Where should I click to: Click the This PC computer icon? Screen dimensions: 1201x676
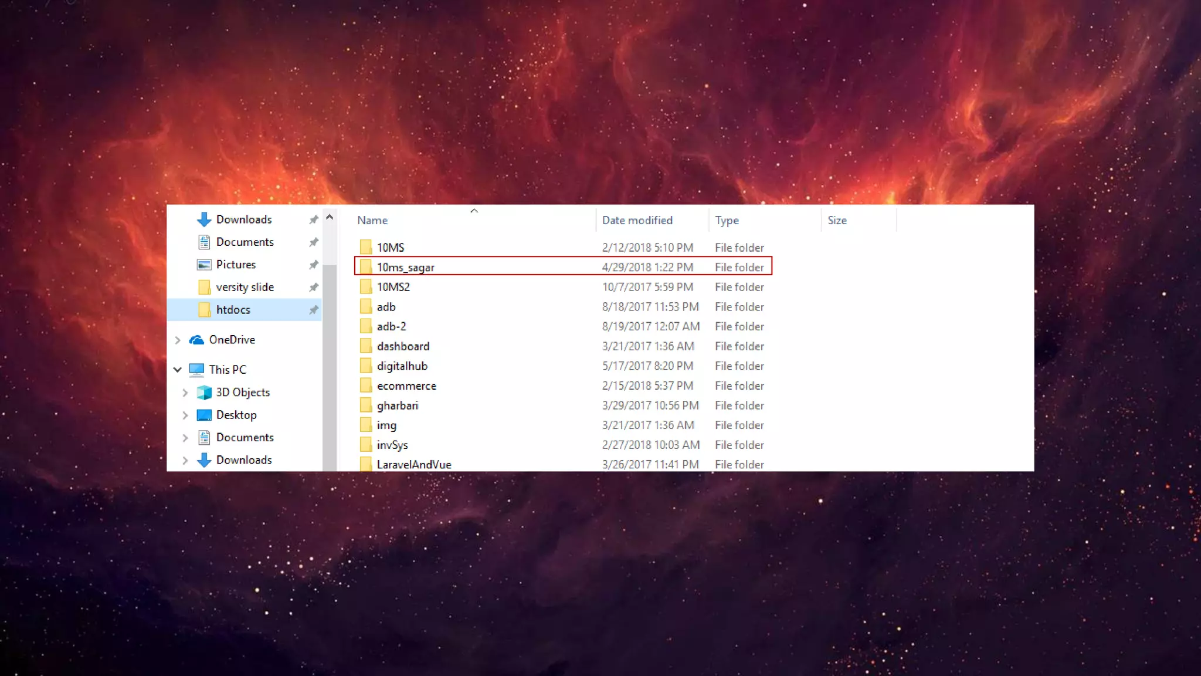pyautogui.click(x=196, y=370)
